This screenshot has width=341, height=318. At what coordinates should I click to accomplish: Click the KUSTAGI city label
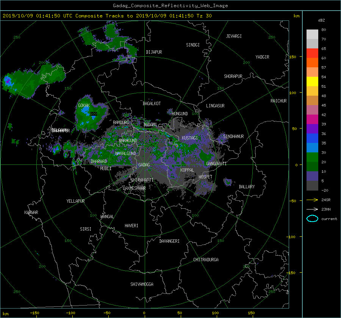(190, 138)
